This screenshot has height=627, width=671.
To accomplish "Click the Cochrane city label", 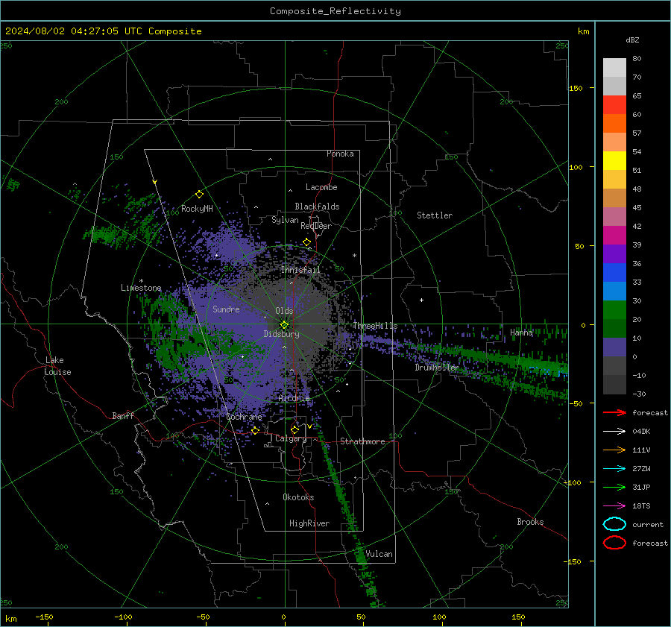I will pos(244,417).
